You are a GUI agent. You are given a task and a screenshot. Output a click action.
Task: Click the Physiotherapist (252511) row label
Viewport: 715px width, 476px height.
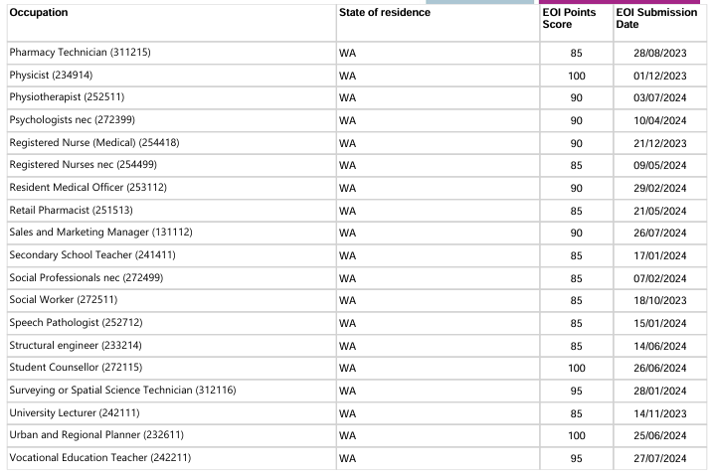(67, 97)
